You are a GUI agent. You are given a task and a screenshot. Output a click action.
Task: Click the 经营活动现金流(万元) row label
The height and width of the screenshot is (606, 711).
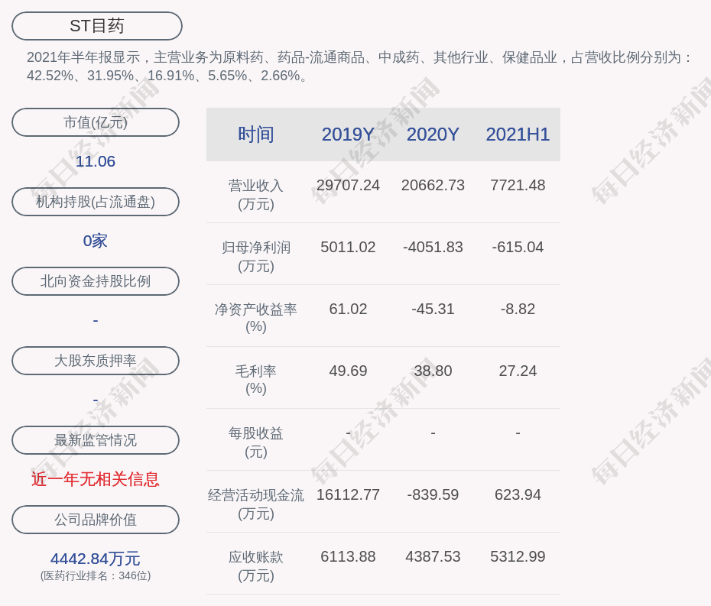point(256,504)
